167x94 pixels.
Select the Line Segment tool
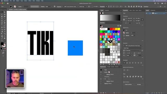5,19
